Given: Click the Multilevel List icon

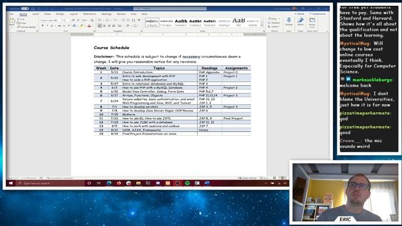Looking at the screenshot, I should [x=115, y=20].
